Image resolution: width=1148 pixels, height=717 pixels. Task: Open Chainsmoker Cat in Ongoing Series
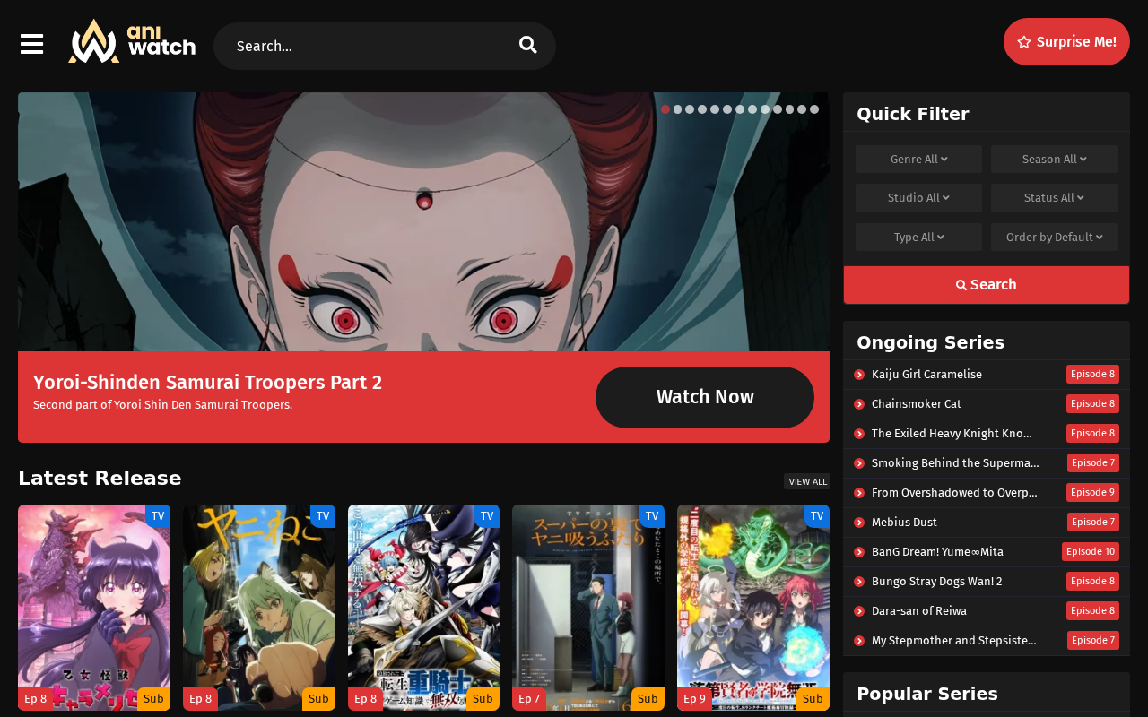(x=917, y=404)
